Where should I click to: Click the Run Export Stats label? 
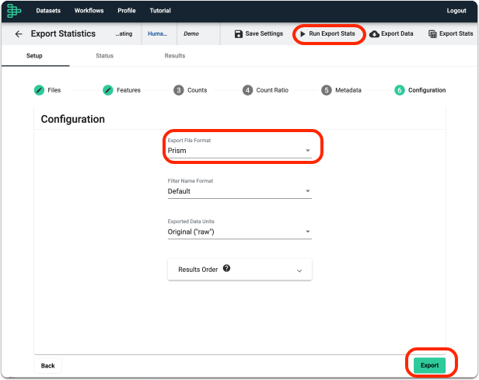pos(332,33)
